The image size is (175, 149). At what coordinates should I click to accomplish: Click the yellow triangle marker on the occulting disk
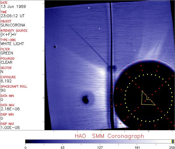pos(147,99)
